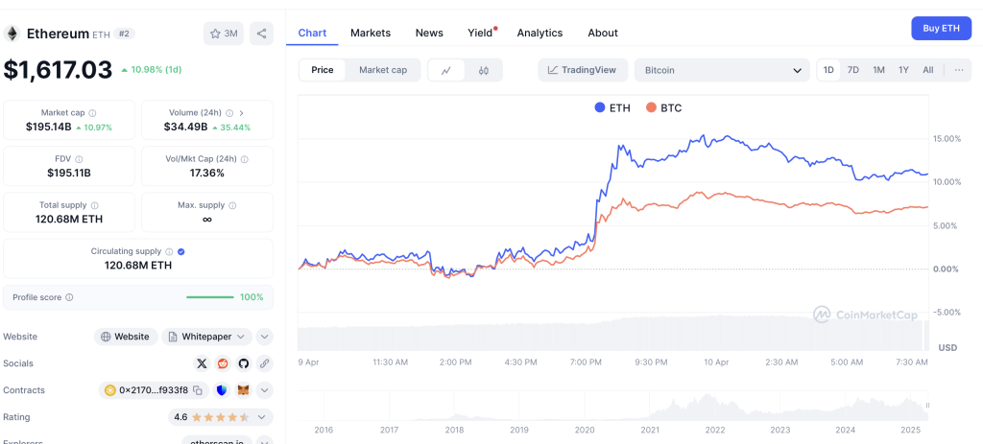The width and height of the screenshot is (983, 444).
Task: Show Profile score info icon
Action: tap(69, 297)
